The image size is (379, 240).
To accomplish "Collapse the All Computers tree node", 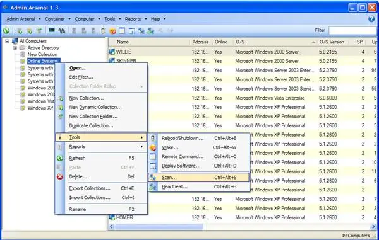I will tap(7, 41).
